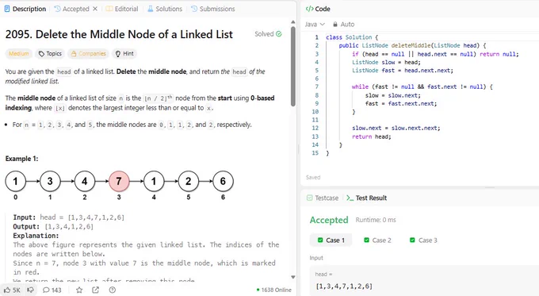
Task: Click the description panel scrollbar thumb
Action: [292, 67]
